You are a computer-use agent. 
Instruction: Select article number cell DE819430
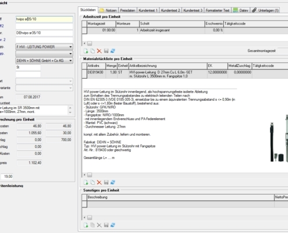point(97,74)
